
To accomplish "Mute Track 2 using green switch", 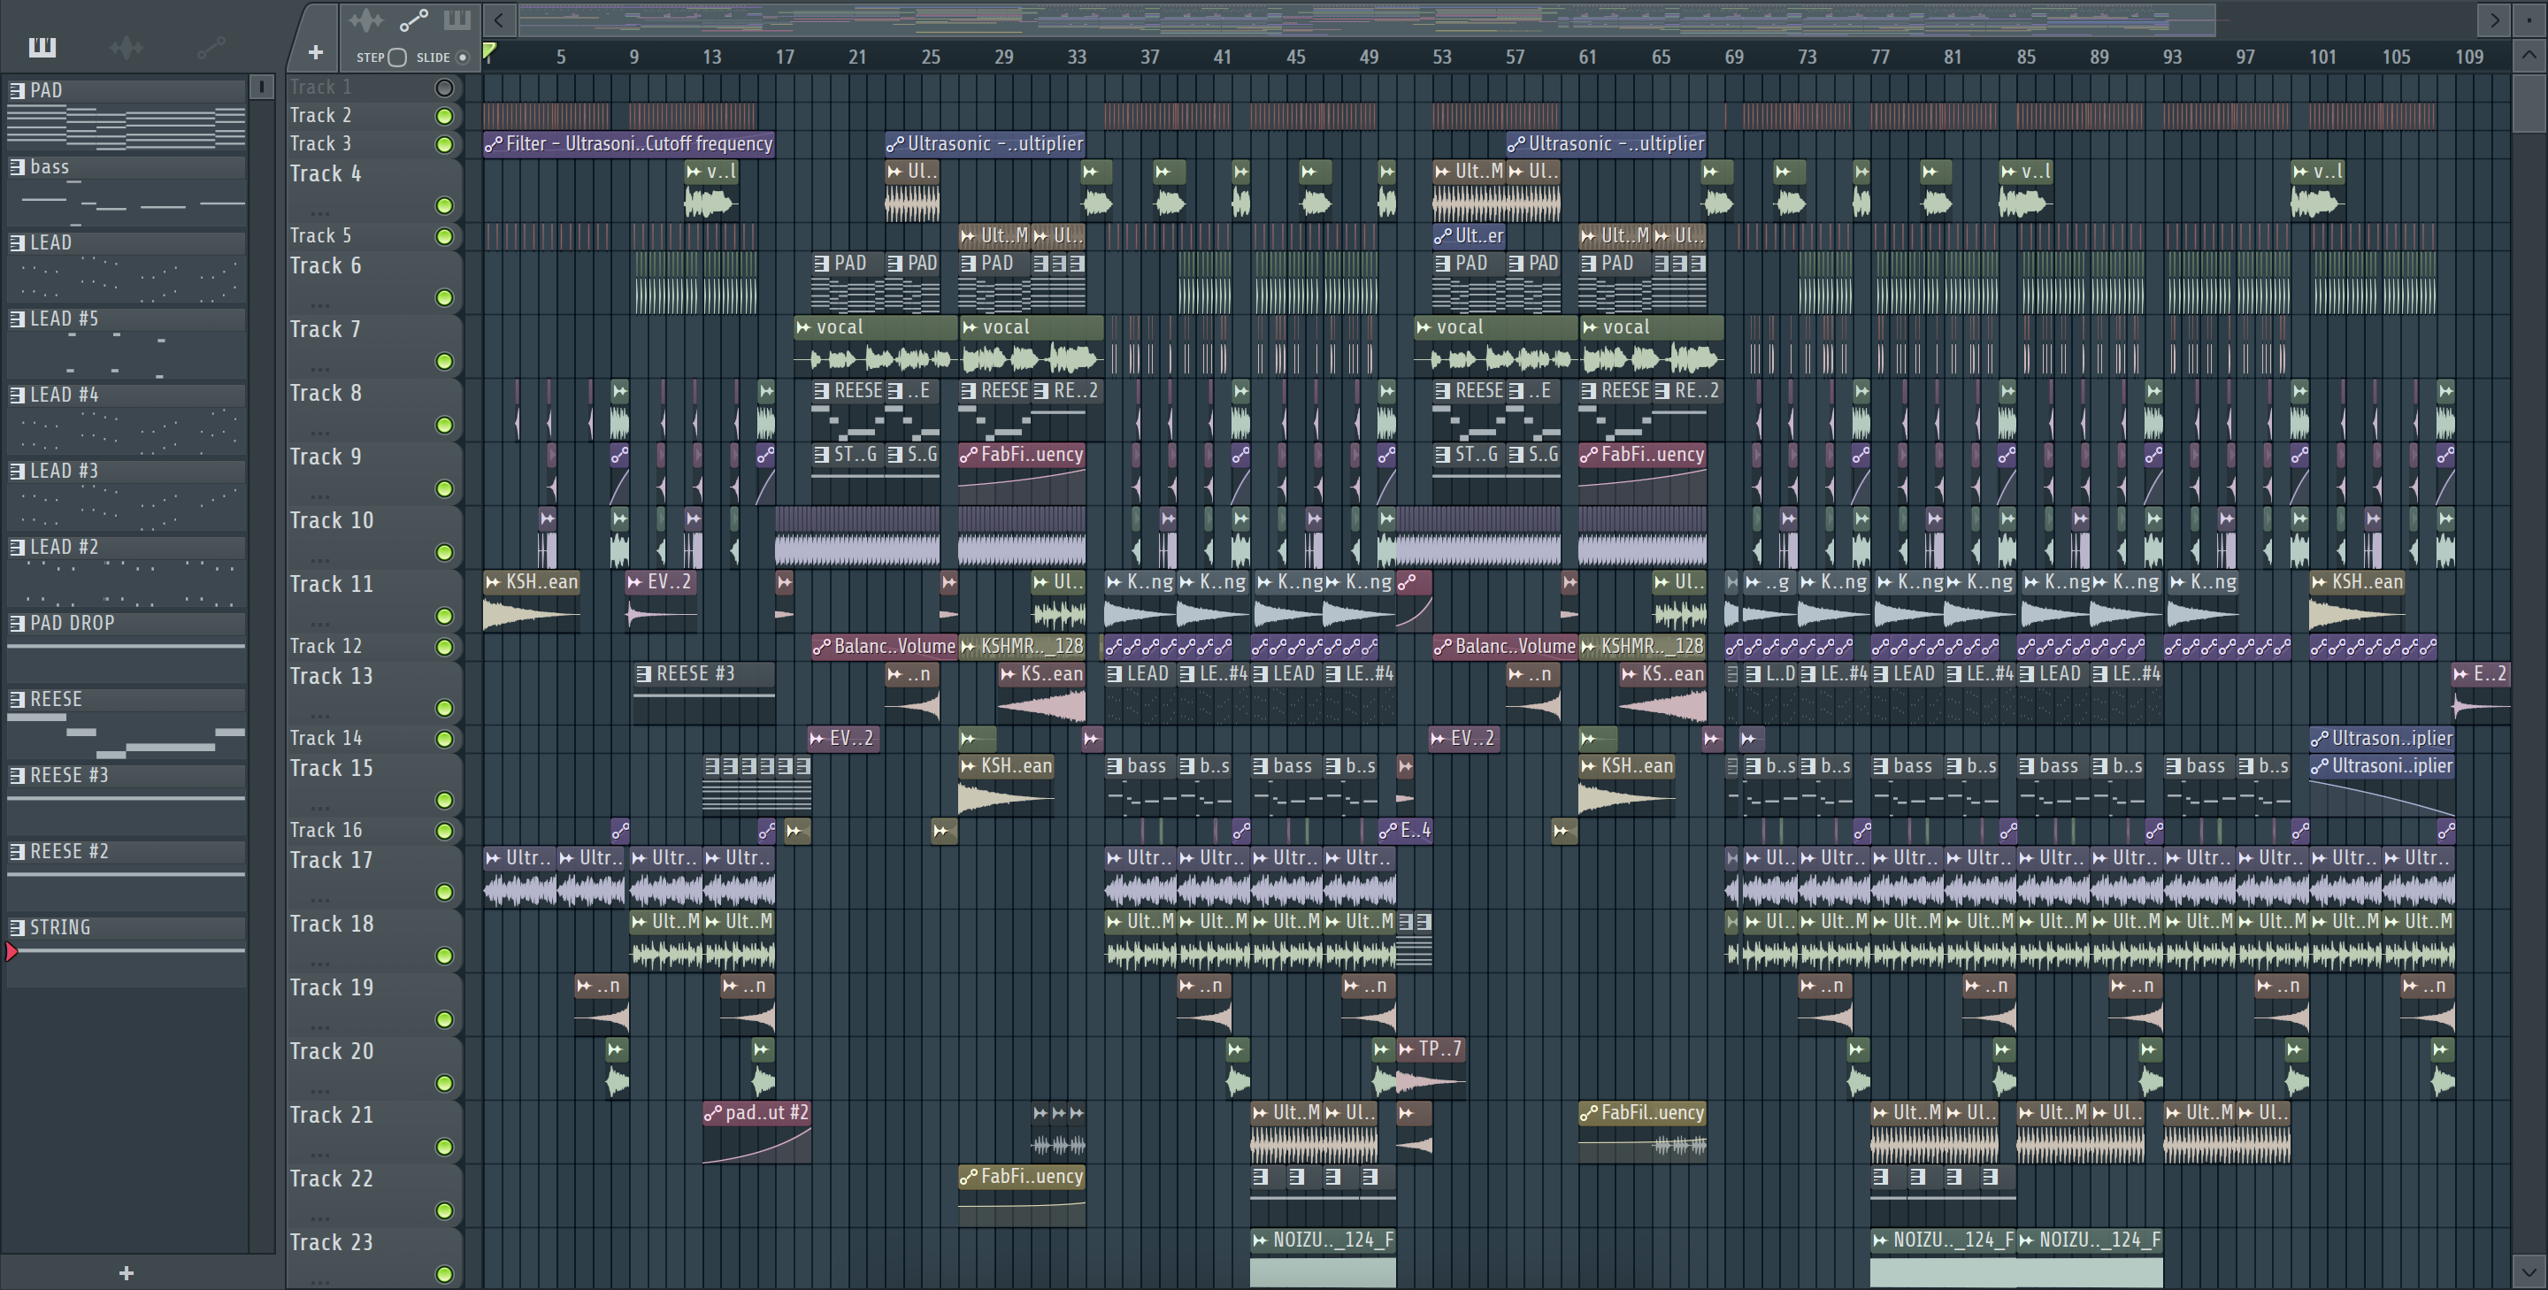I will pos(445,116).
